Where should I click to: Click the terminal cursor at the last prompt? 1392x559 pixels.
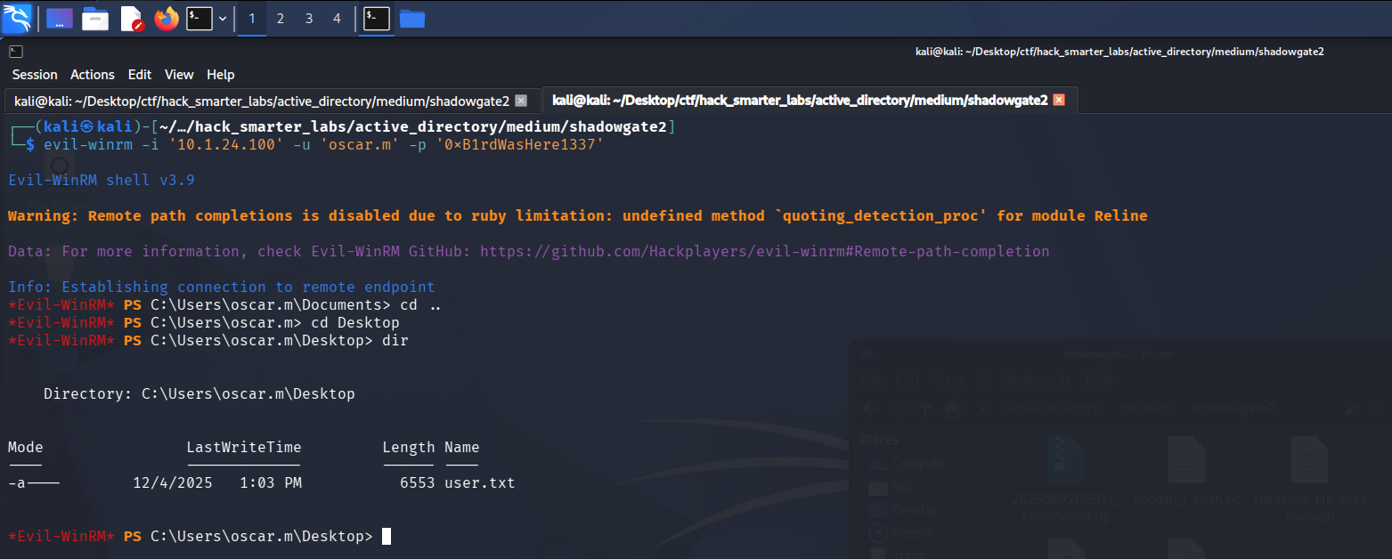387,536
